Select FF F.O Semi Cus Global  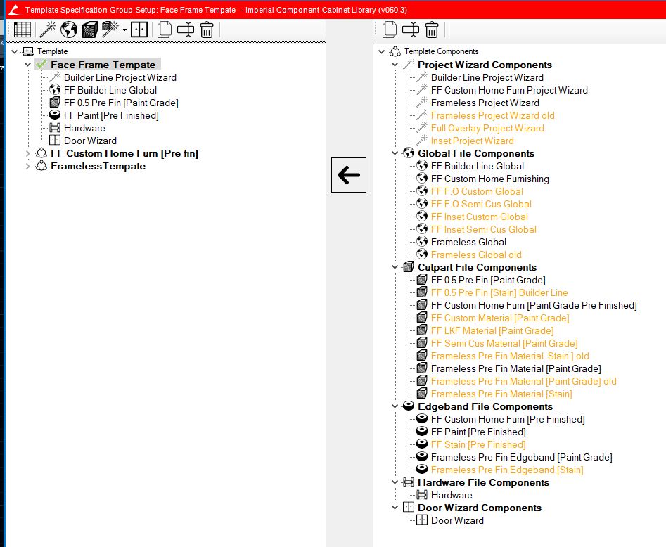tap(481, 204)
